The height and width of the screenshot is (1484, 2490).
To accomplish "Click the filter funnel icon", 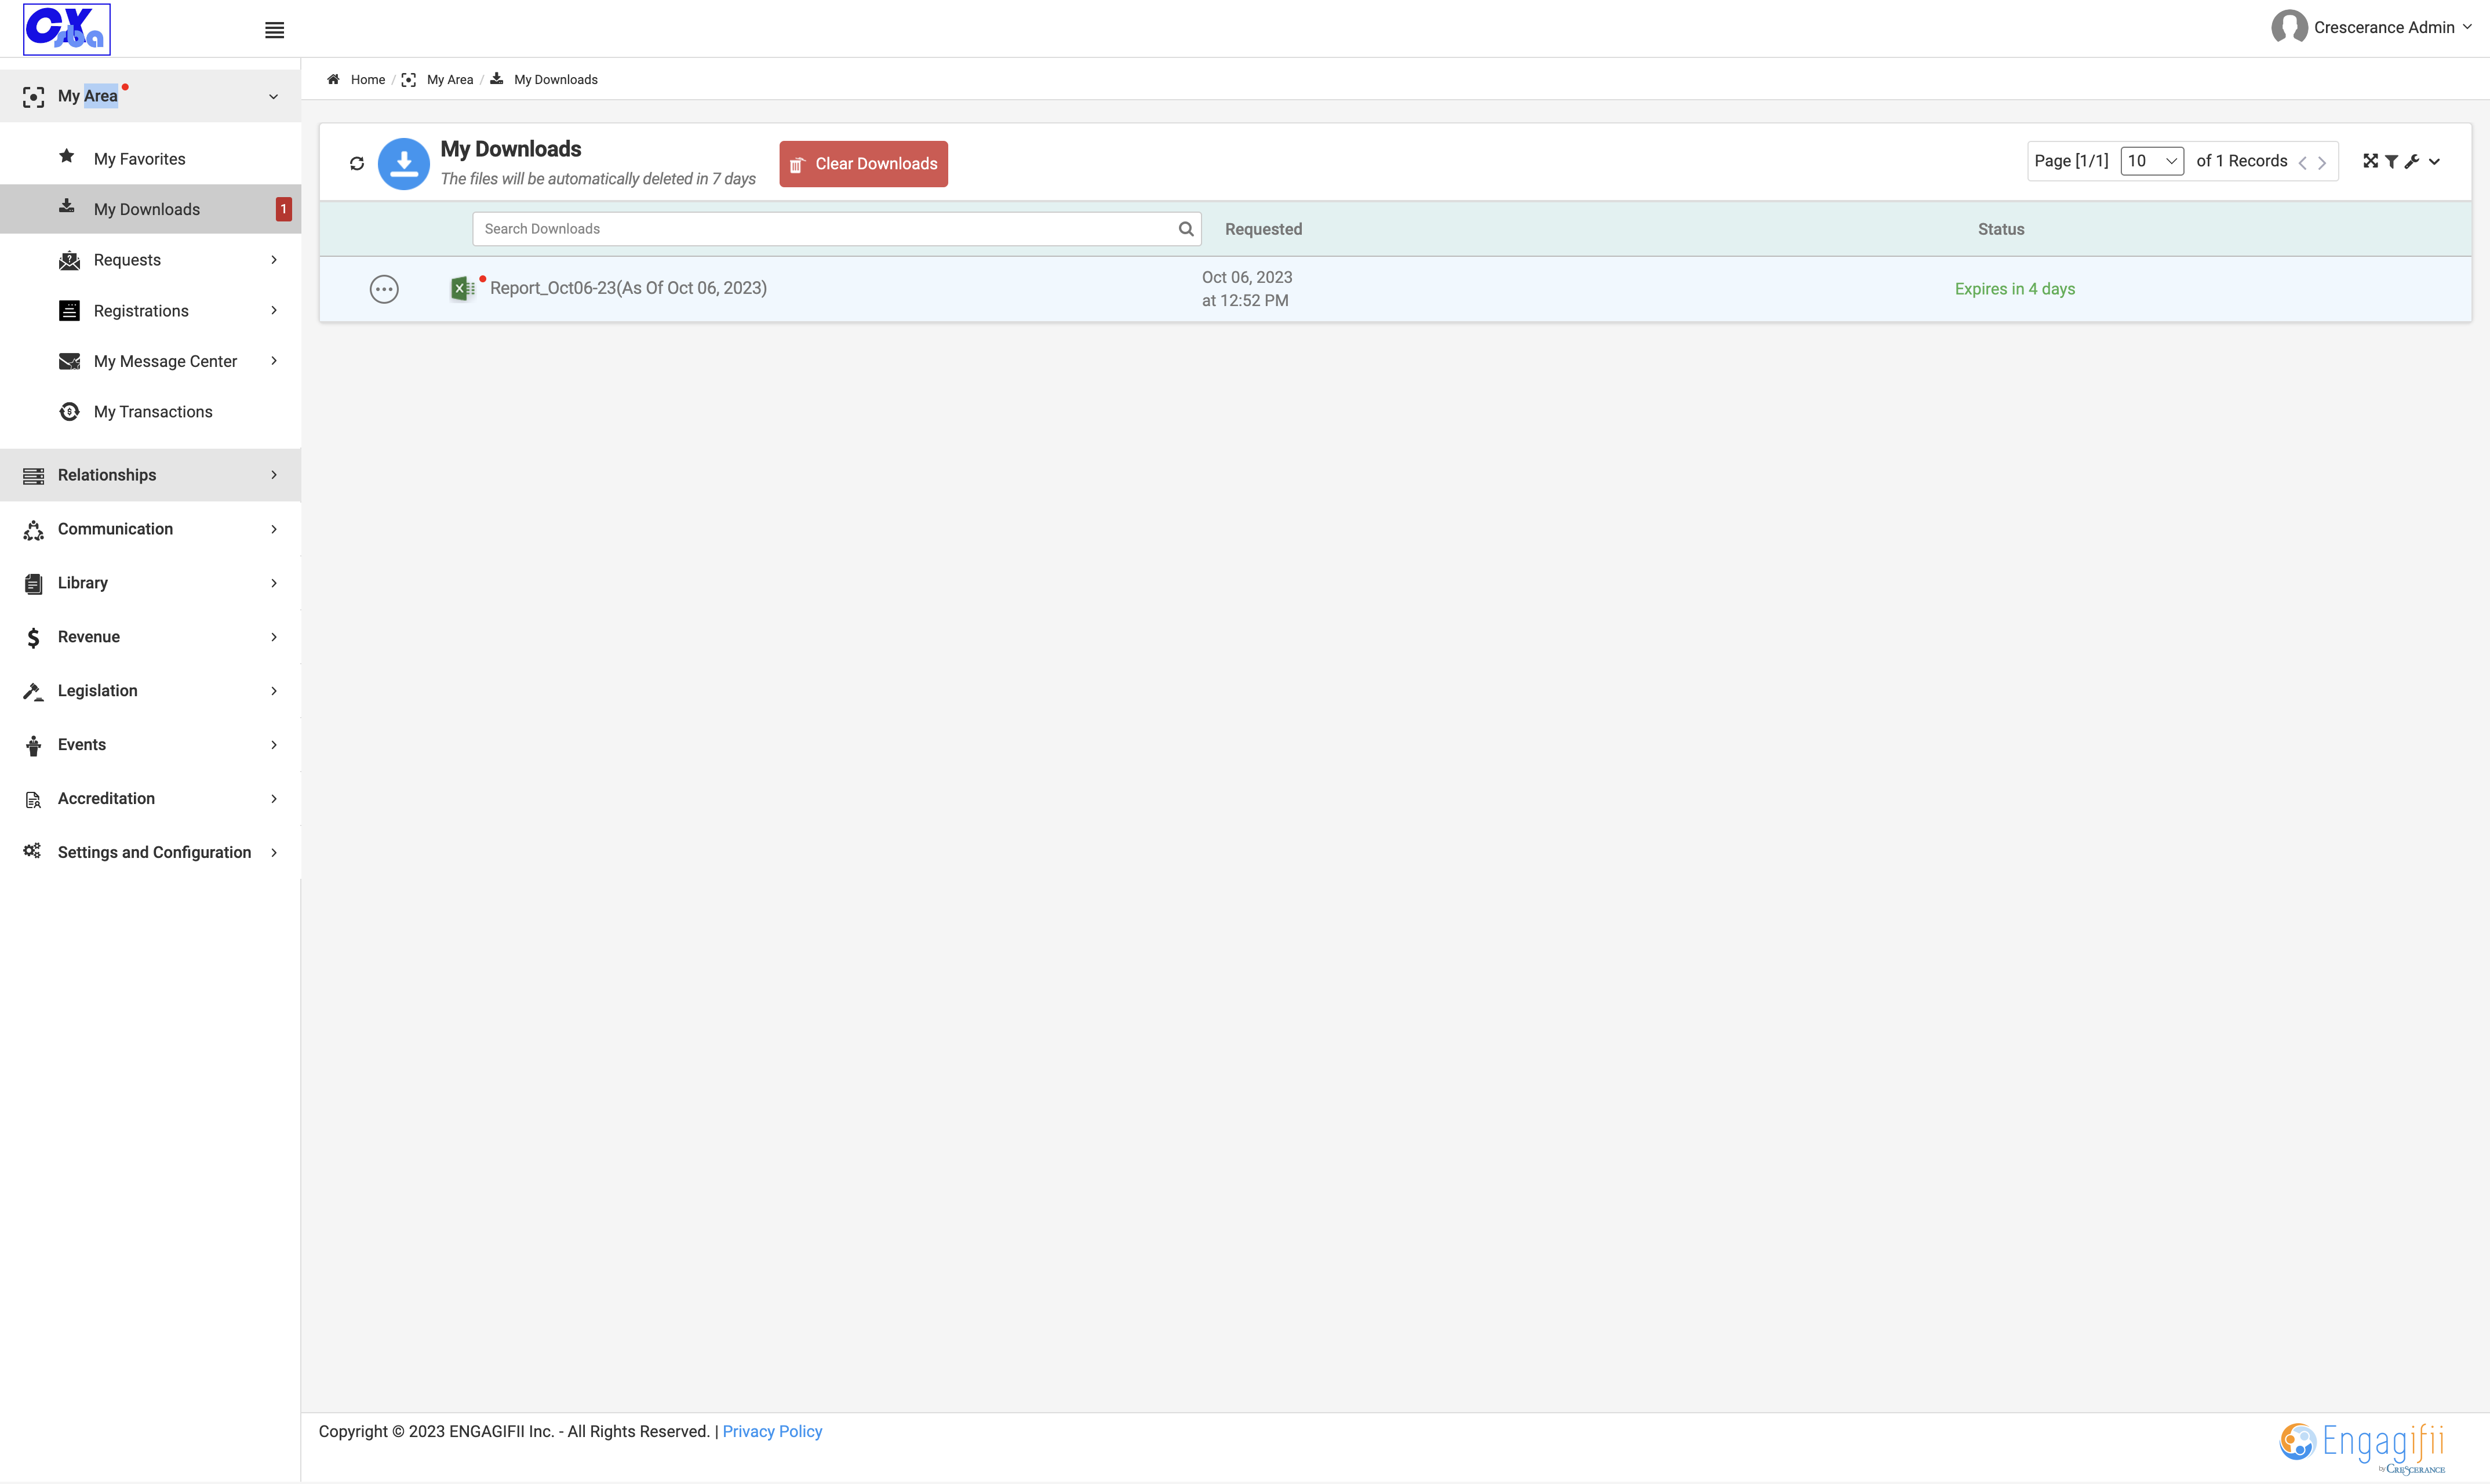I will [x=2391, y=161].
